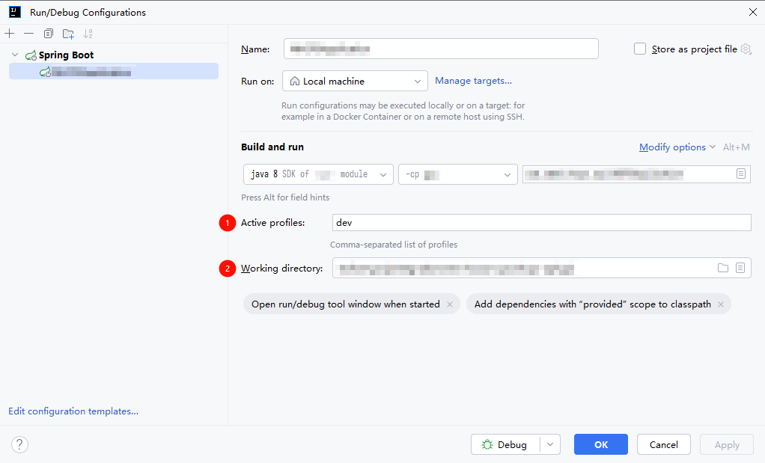Screen dimensions: 765x463
Task: Click the 'Comma-separated list of profiles' hint text
Action: [x=394, y=245]
